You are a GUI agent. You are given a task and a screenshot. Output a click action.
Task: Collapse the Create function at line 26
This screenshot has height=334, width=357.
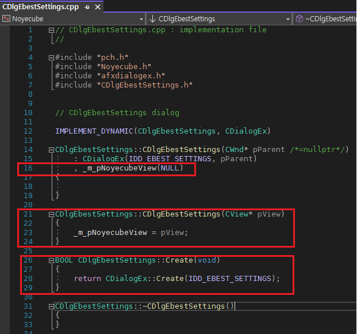click(51, 260)
